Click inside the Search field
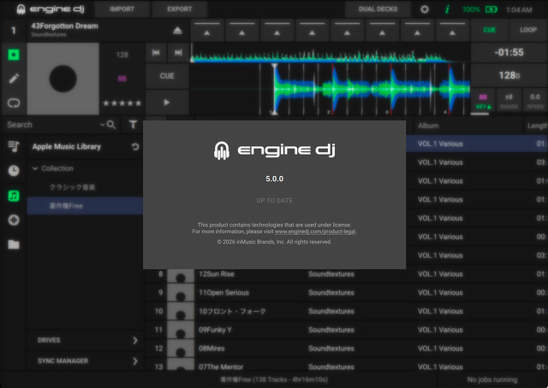Viewport: 548px width, 388px height. (52, 125)
